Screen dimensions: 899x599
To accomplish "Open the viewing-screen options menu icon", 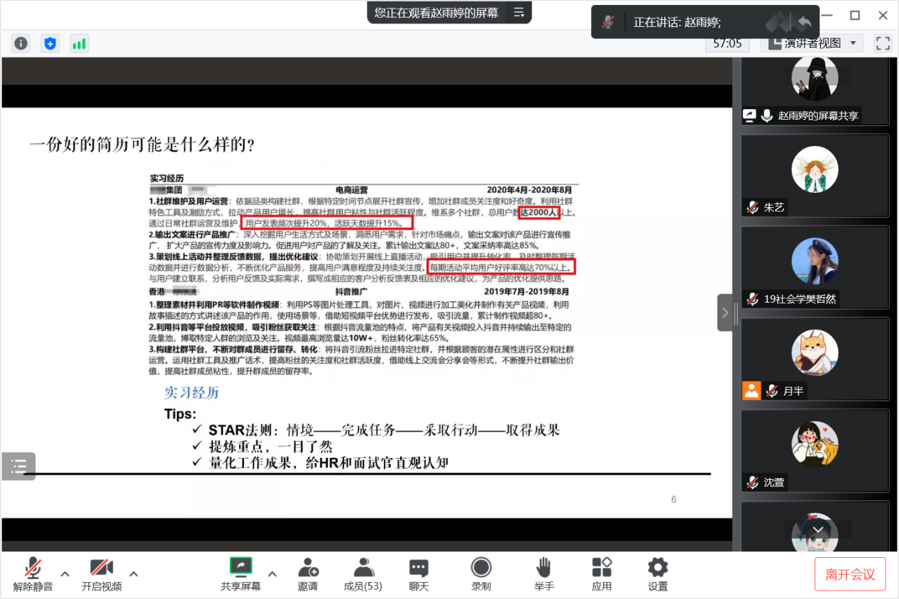I will click(x=519, y=12).
